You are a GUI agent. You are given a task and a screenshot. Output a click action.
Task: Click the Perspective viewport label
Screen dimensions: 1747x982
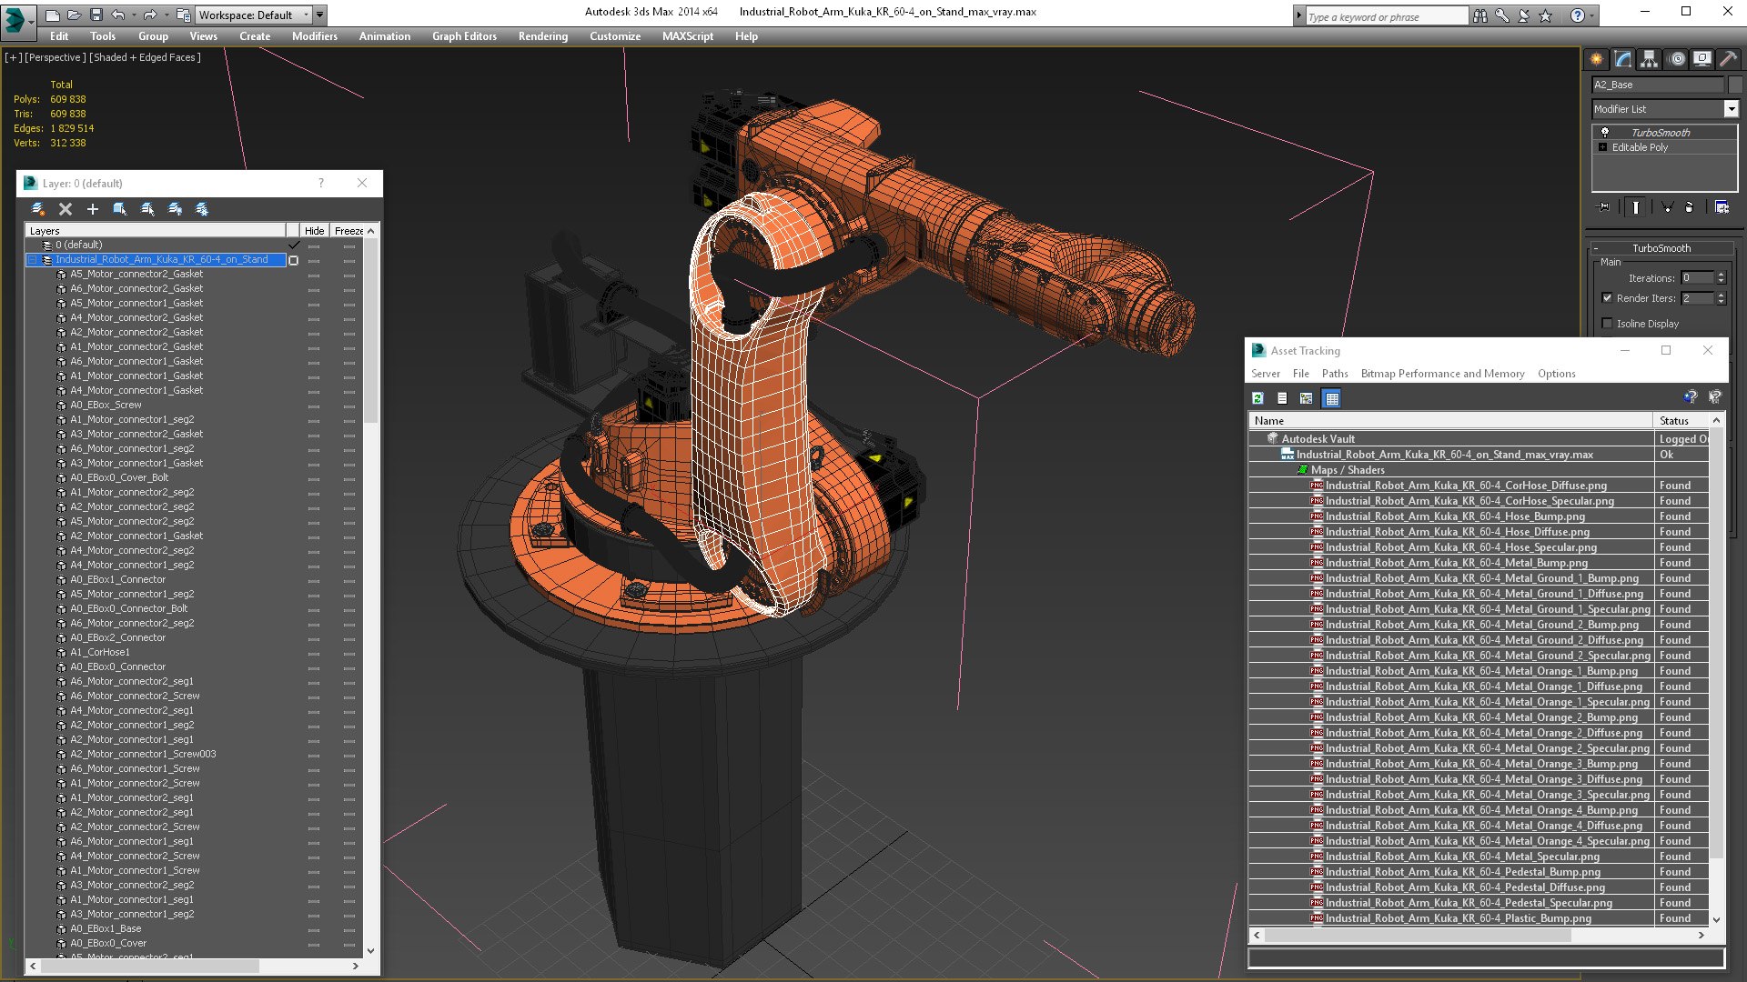[x=56, y=57]
